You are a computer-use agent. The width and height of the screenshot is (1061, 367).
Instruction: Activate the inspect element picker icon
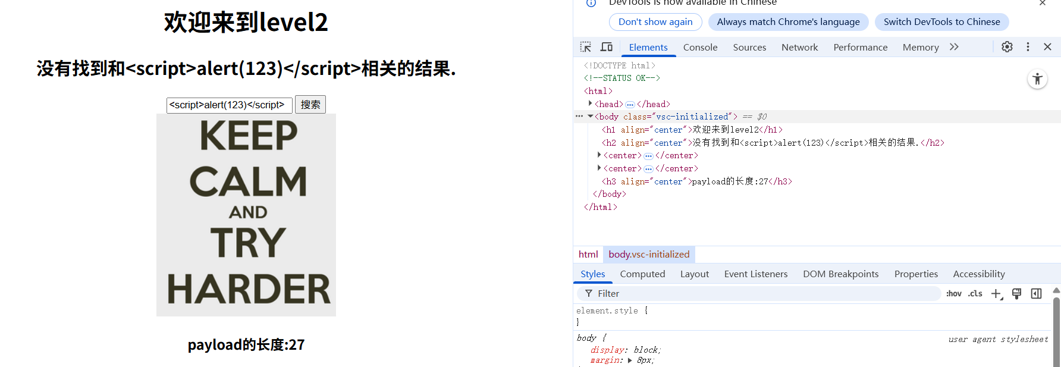tap(586, 47)
